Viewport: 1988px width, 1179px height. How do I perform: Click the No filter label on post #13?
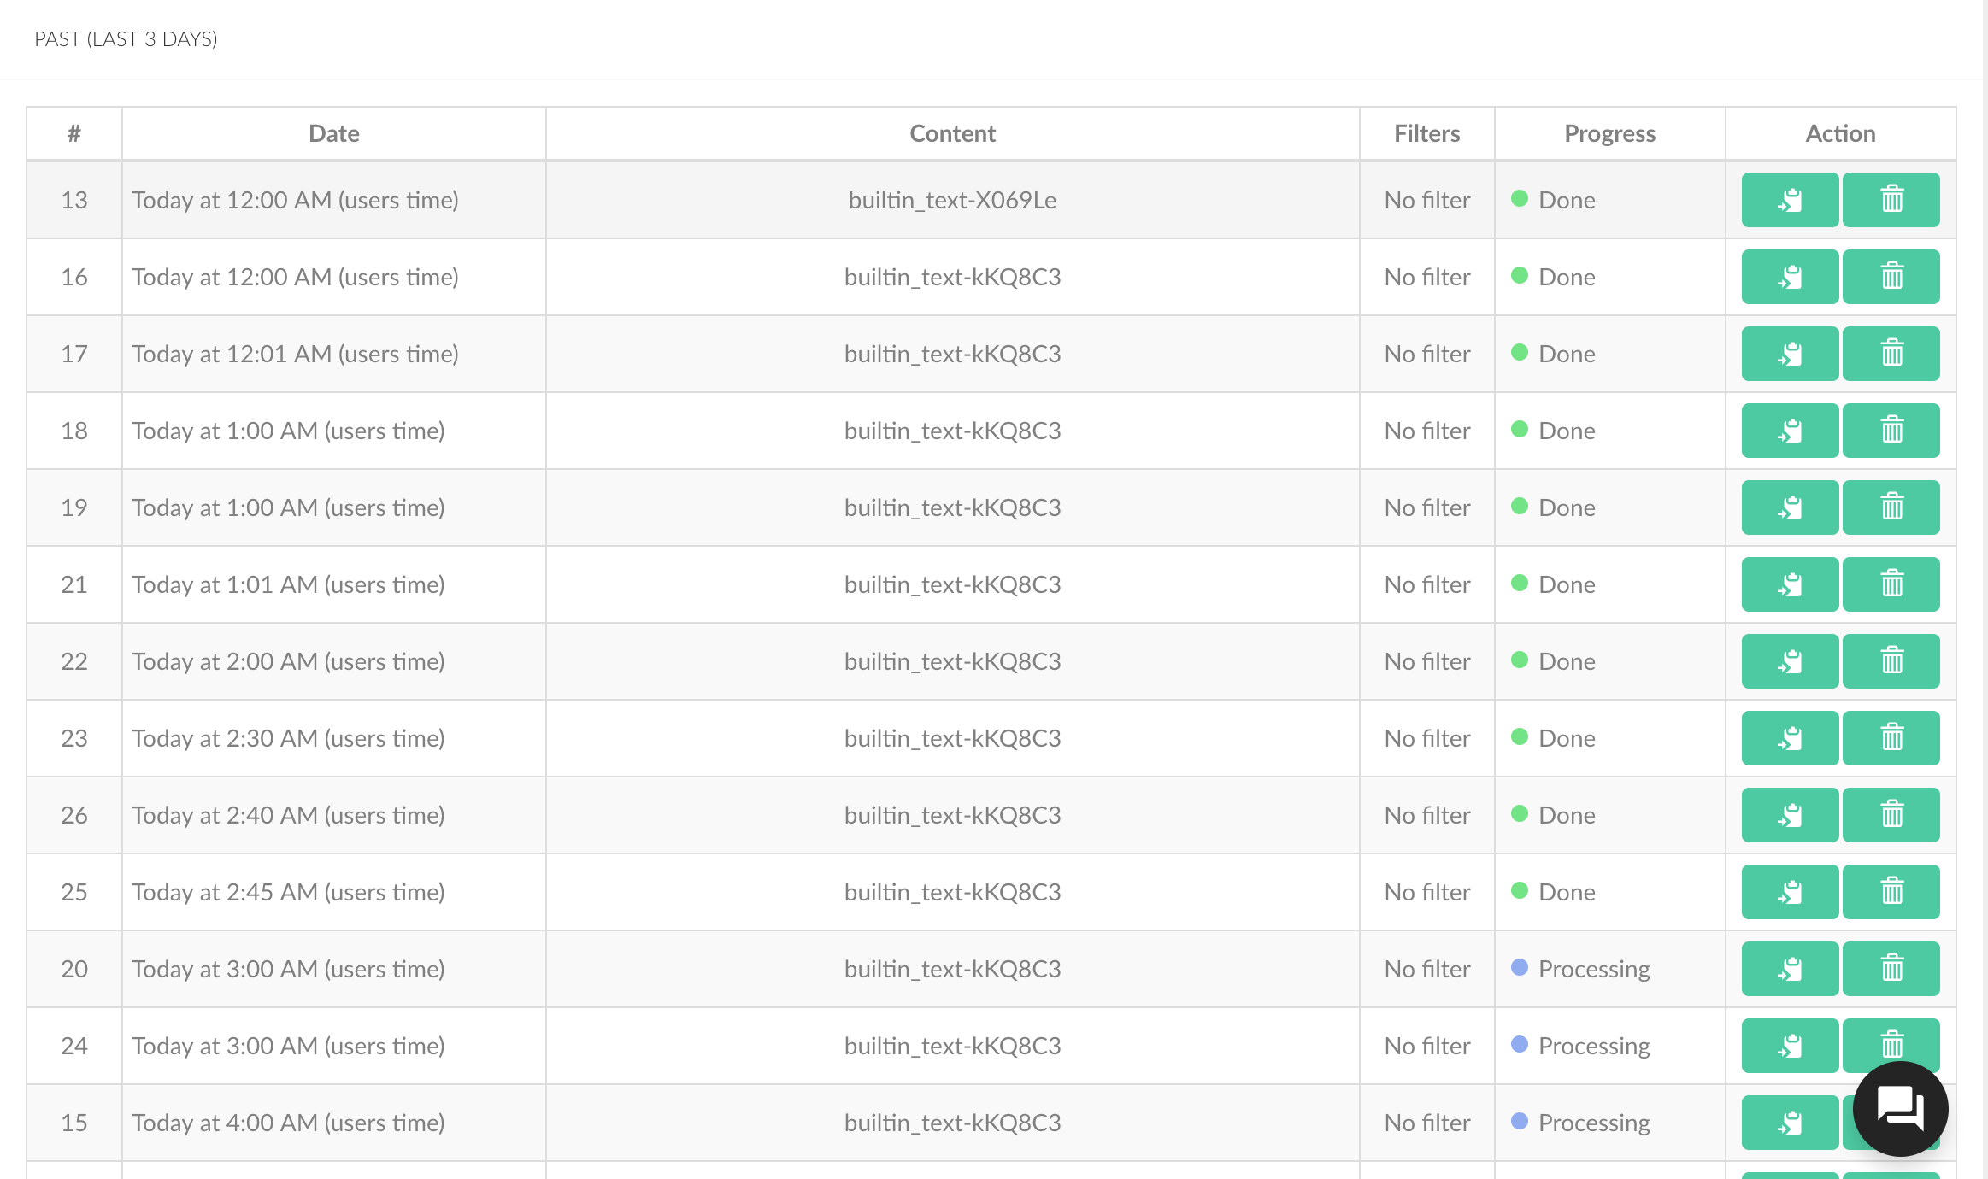point(1426,200)
